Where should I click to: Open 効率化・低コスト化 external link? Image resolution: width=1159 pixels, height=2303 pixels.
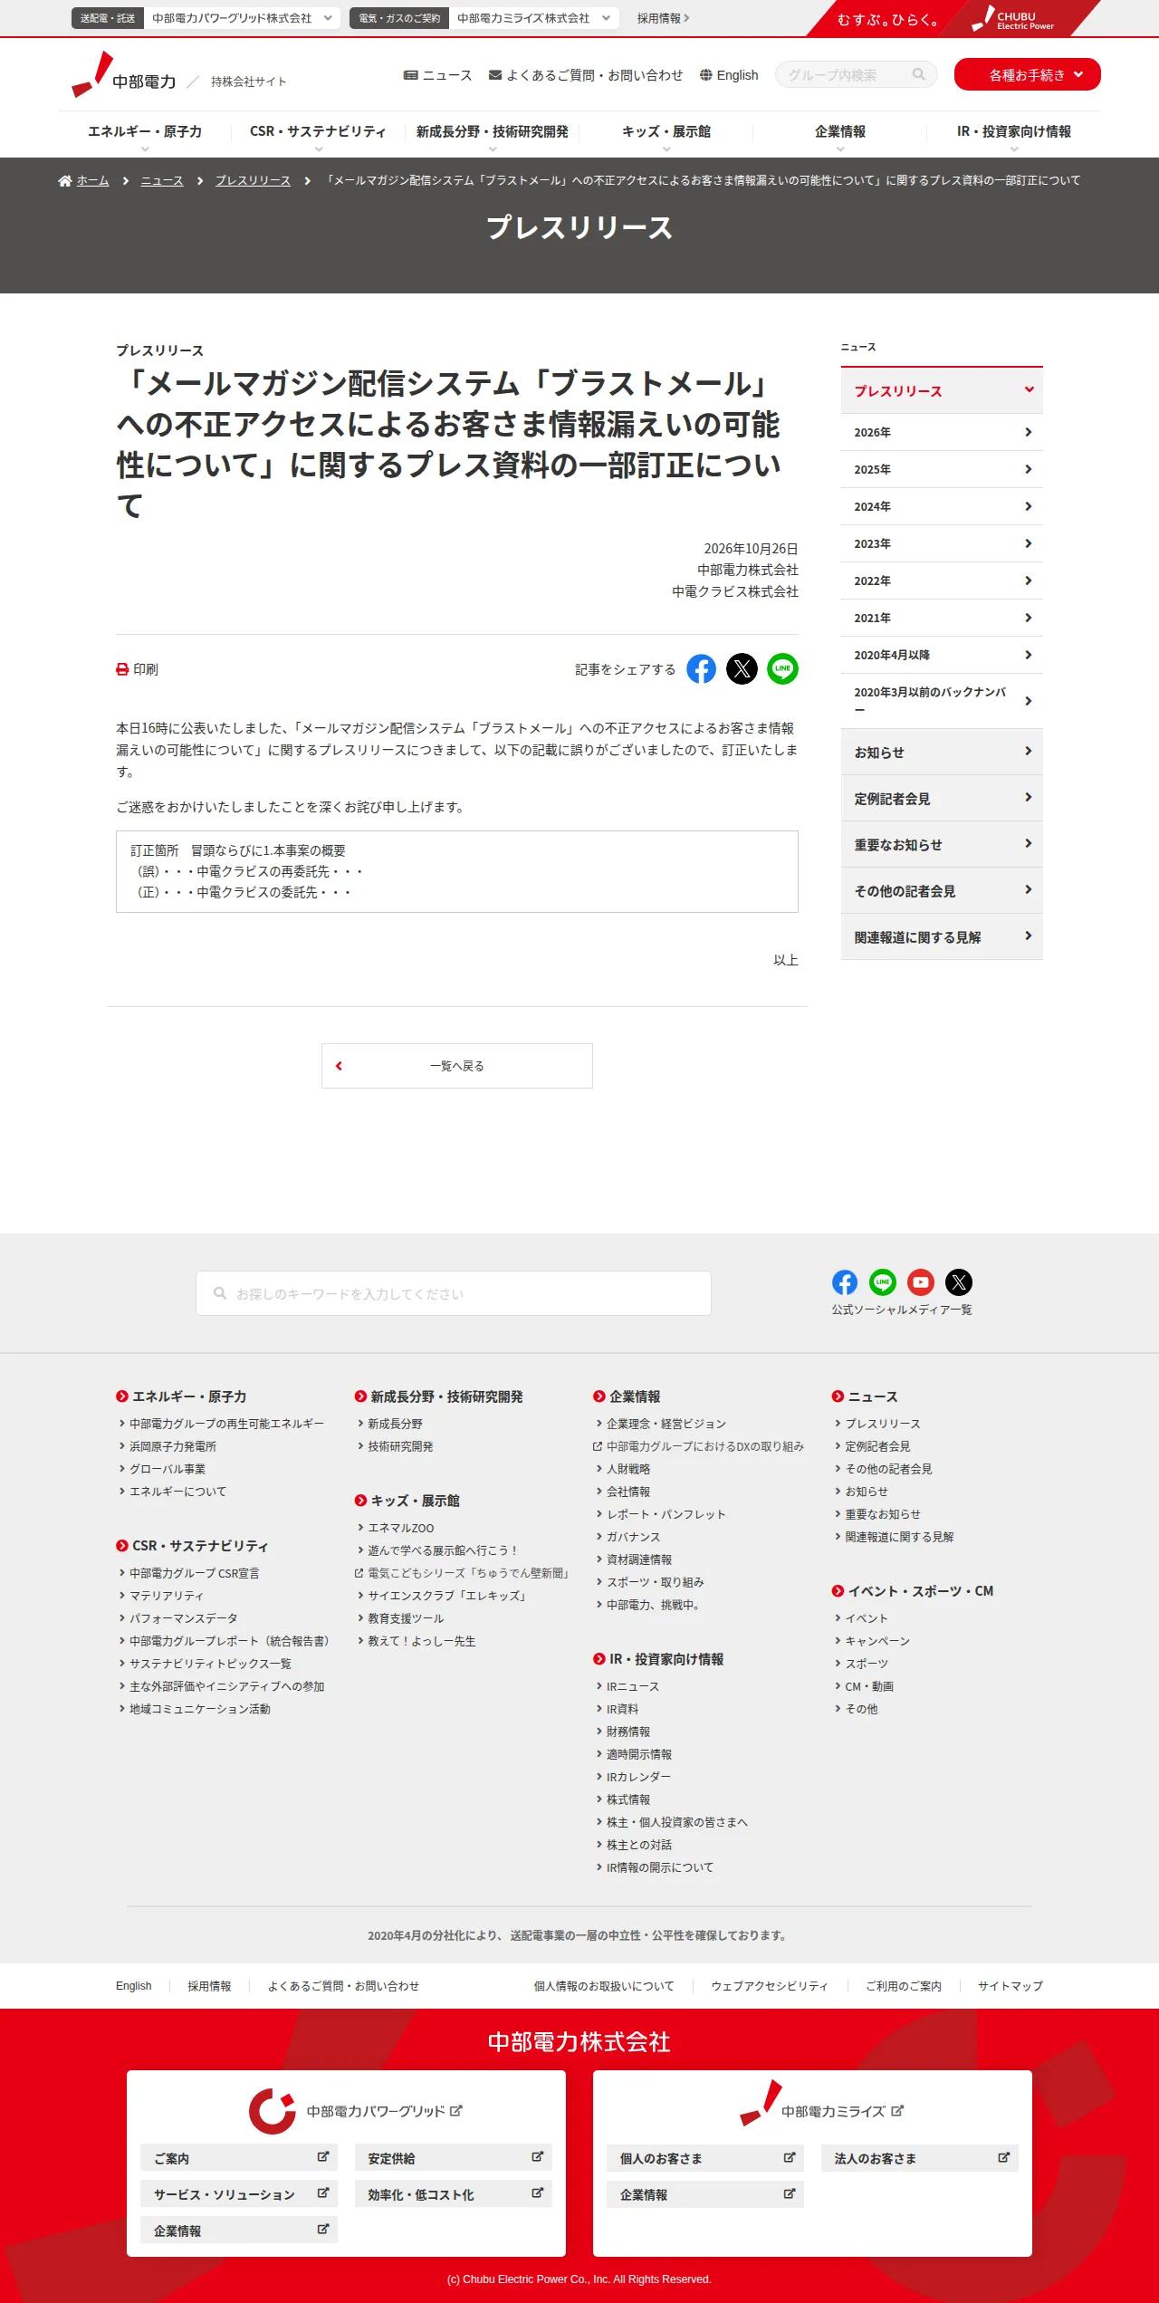(x=454, y=2193)
